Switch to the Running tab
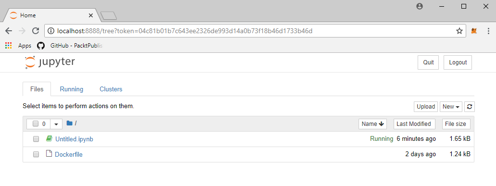Viewport: 496px width, 186px height. coord(72,89)
